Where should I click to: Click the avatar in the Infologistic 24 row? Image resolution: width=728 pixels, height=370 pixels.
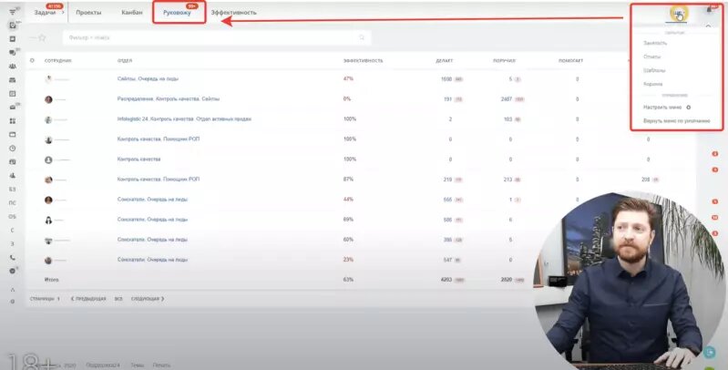[48, 119]
